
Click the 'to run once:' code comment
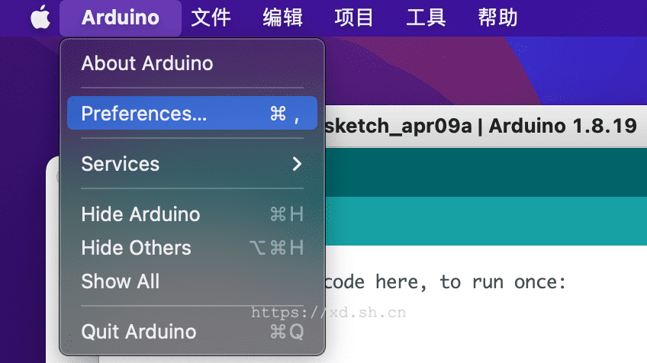(x=503, y=283)
